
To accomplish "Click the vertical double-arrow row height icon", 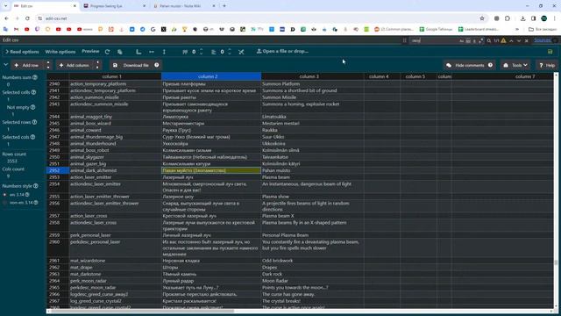I will [164, 52].
